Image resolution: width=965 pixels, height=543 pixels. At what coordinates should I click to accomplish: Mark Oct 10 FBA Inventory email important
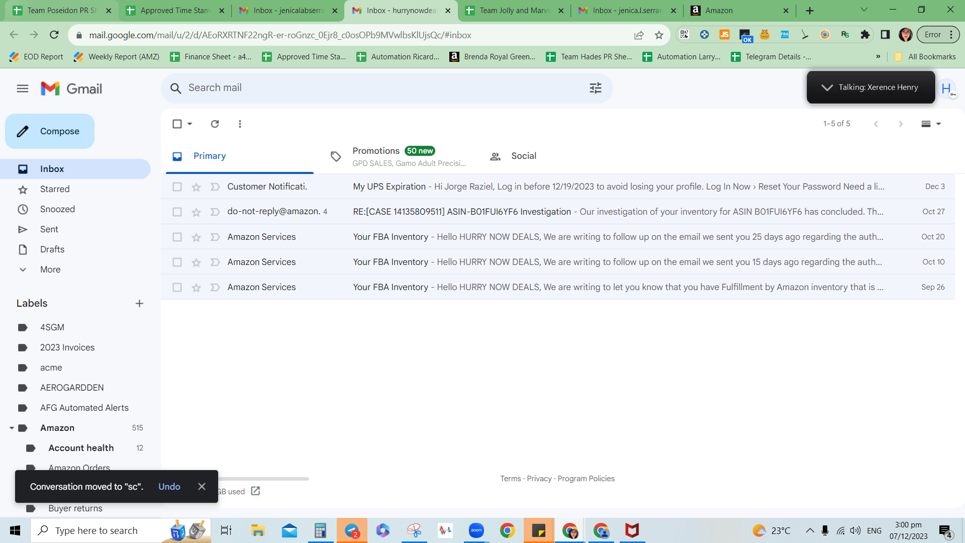215,262
